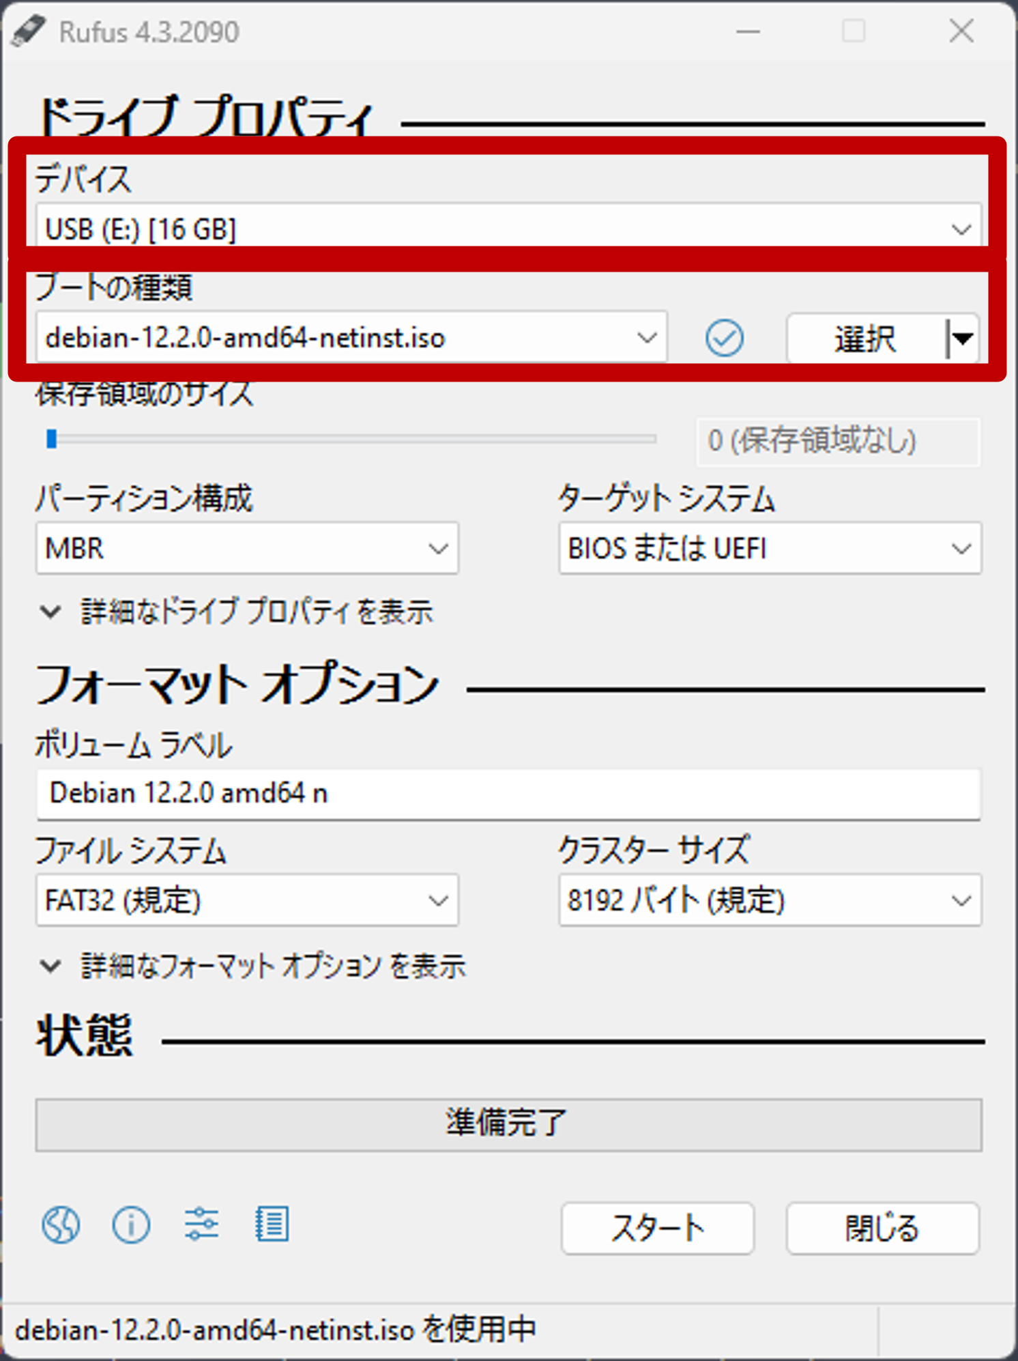Viewport: 1018px width, 1361px height.
Task: Close the Rufus window with X
Action: pyautogui.click(x=961, y=31)
